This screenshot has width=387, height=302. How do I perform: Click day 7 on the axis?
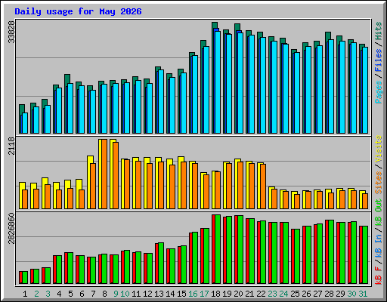(93, 294)
